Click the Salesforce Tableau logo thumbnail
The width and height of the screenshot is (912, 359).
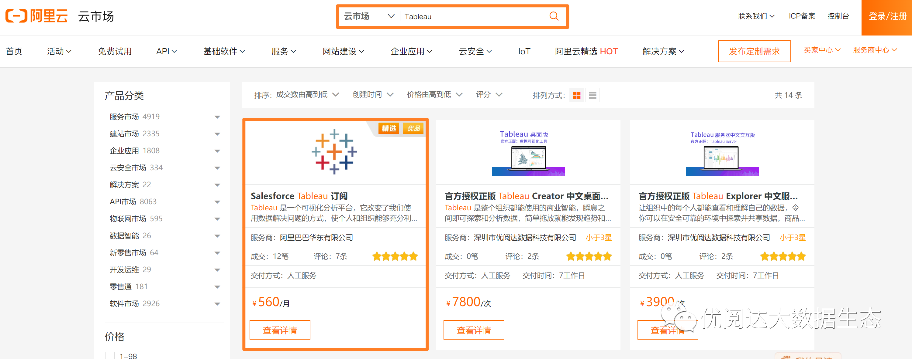tap(334, 152)
